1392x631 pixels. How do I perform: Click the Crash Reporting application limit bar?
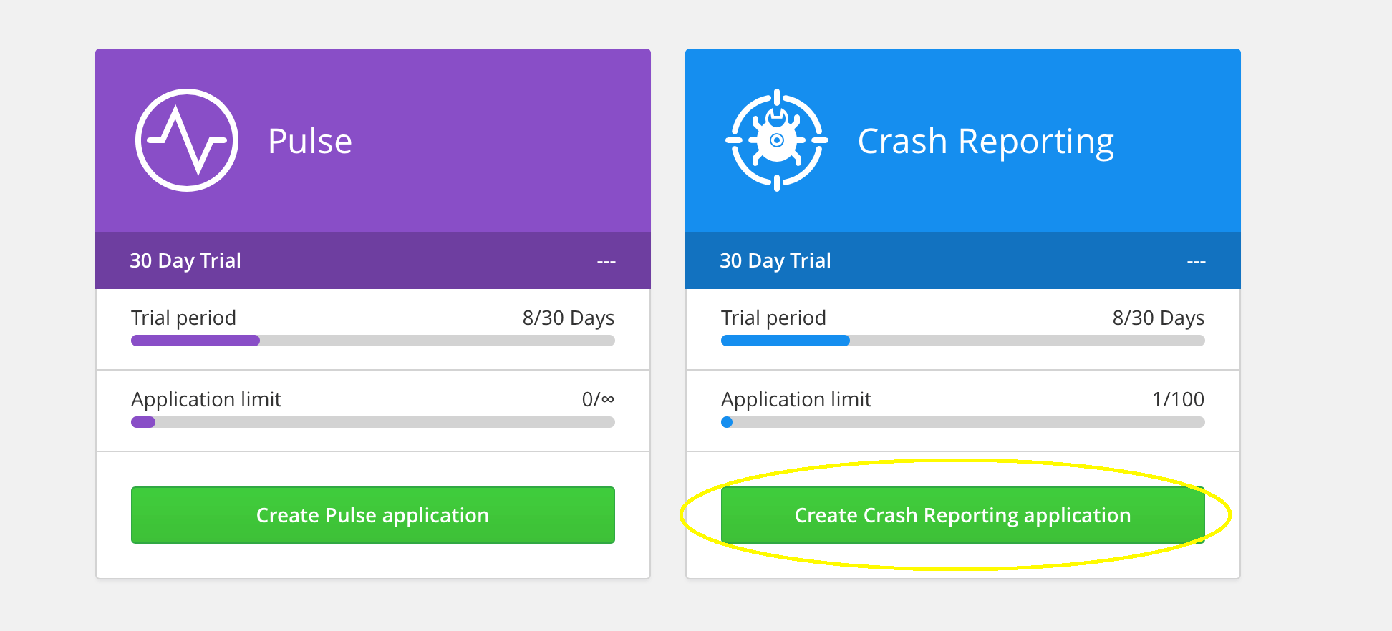(963, 422)
